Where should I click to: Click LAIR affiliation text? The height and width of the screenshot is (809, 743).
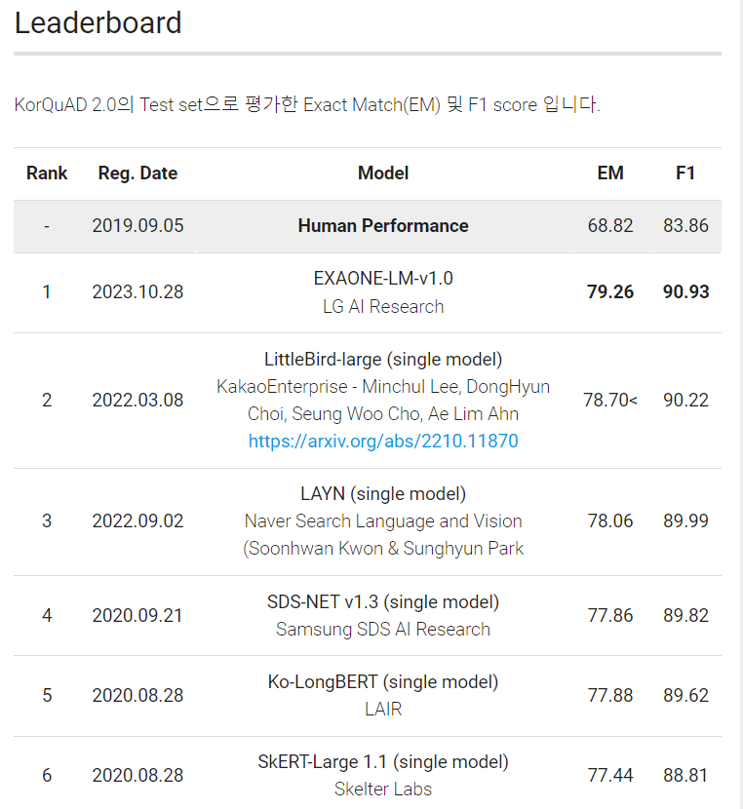pos(383,710)
